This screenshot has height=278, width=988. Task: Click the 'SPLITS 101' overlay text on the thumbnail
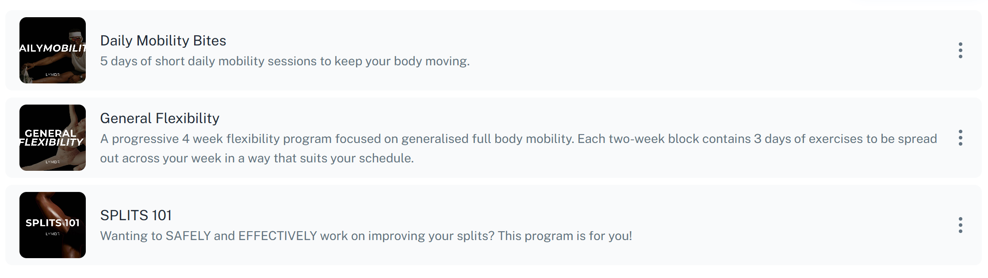[x=53, y=223]
